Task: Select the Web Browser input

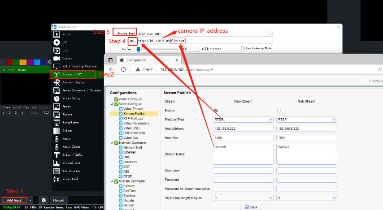Action: 70,171
